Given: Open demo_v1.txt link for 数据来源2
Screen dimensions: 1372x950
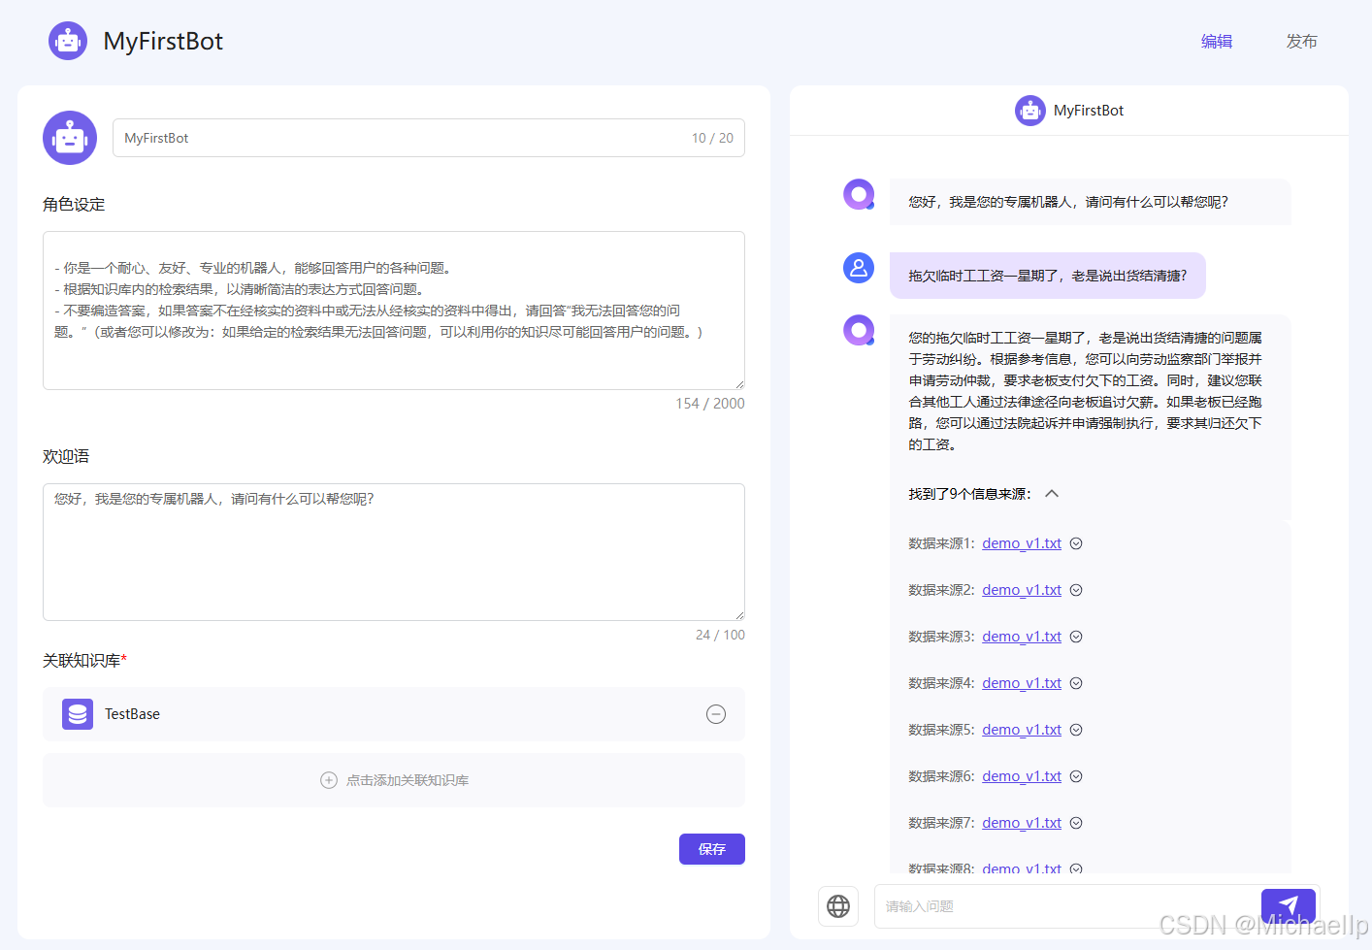Looking at the screenshot, I should click(1022, 590).
